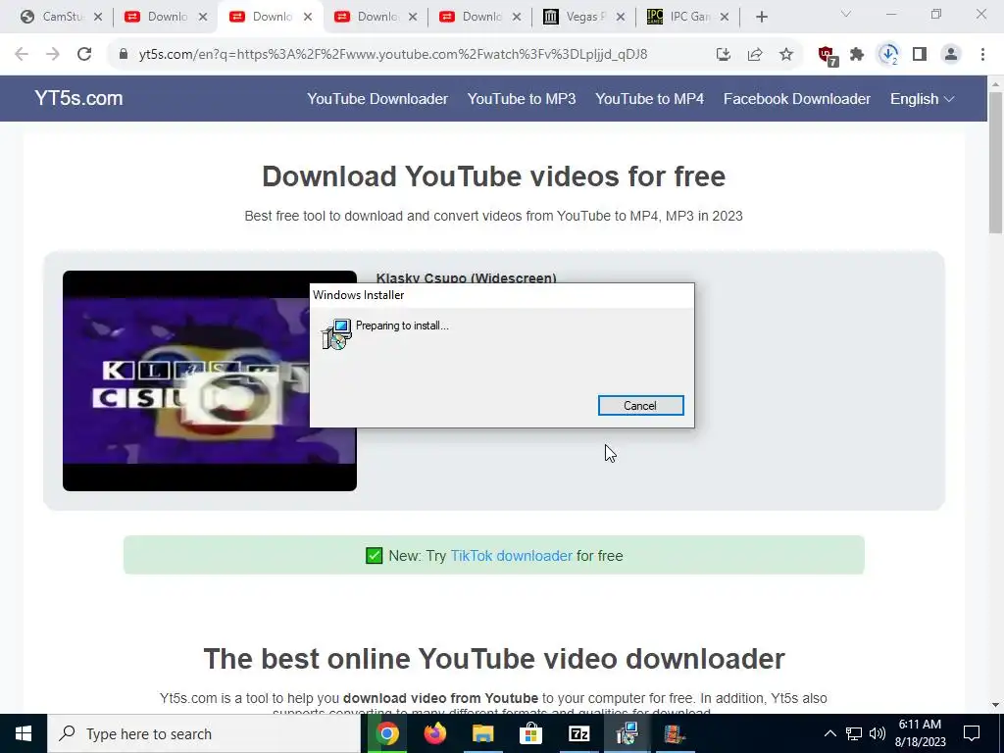The width and height of the screenshot is (1004, 753).
Task: Click the Windows Installer setup icon in dialog
Action: [337, 334]
